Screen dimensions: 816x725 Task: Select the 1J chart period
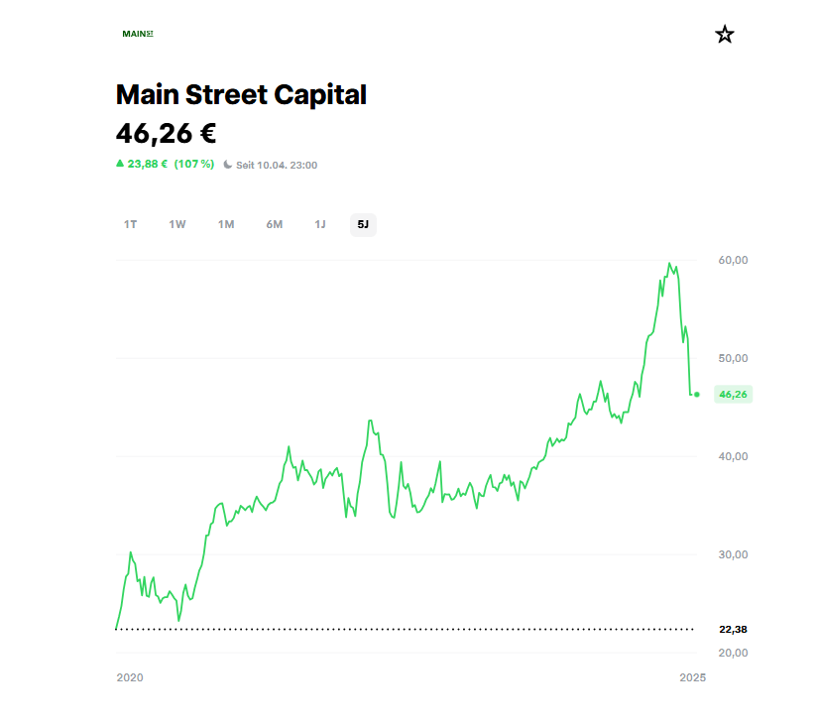pyautogui.click(x=320, y=224)
